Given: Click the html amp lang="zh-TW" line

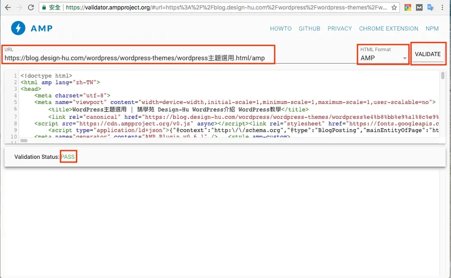Looking at the screenshot, I should pyautogui.click(x=60, y=82).
